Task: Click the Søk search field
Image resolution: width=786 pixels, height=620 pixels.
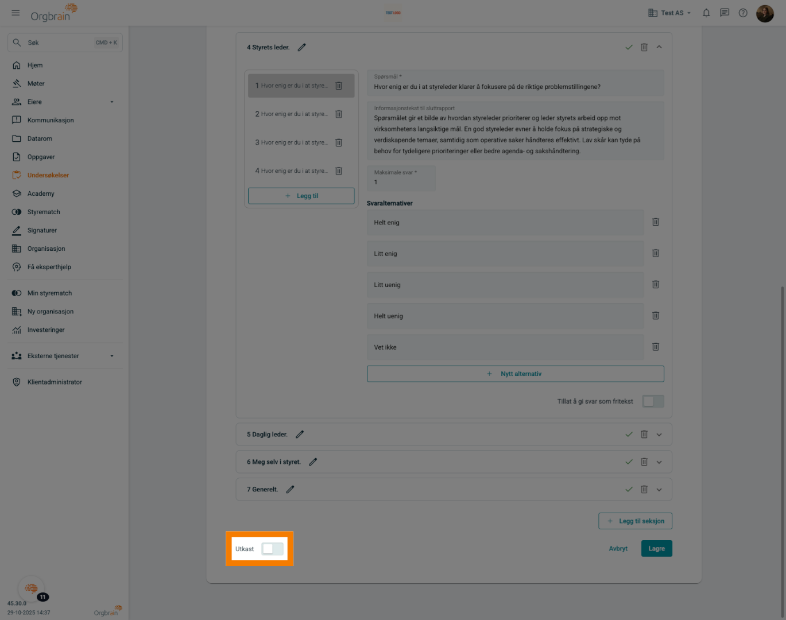Action: (x=65, y=42)
